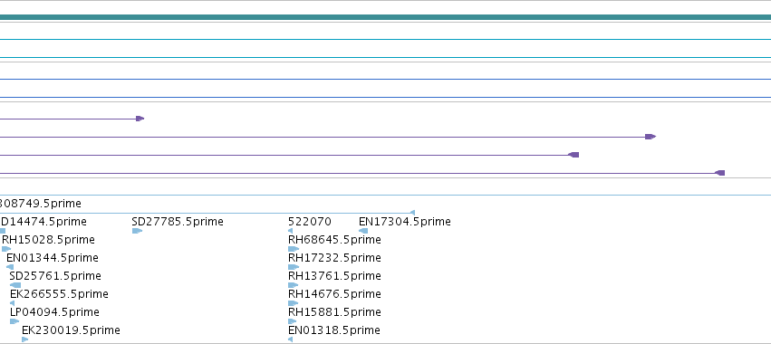Click the RH15028.5prime label

48,239
